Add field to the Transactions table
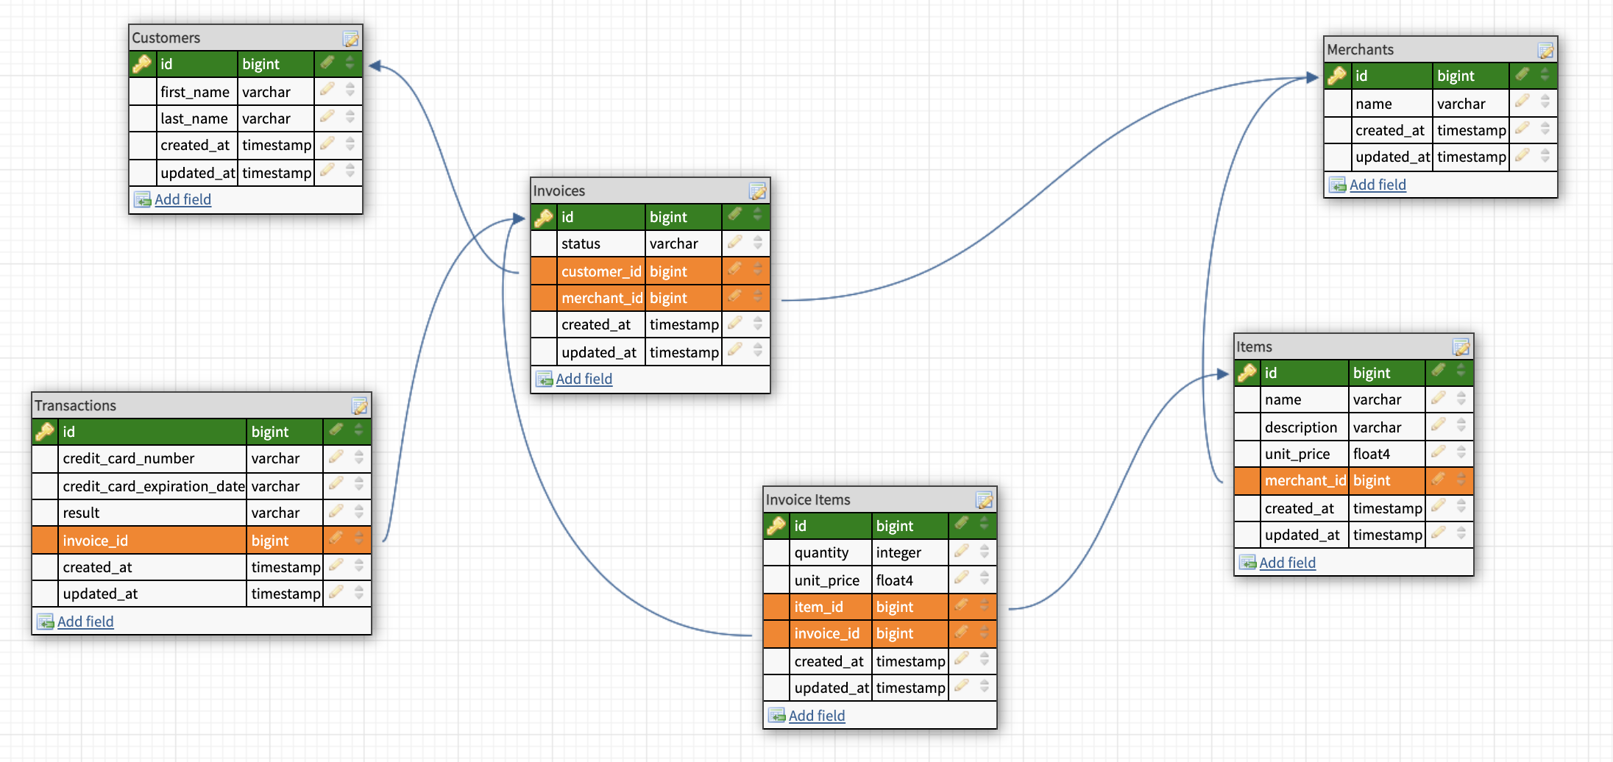 pos(85,622)
